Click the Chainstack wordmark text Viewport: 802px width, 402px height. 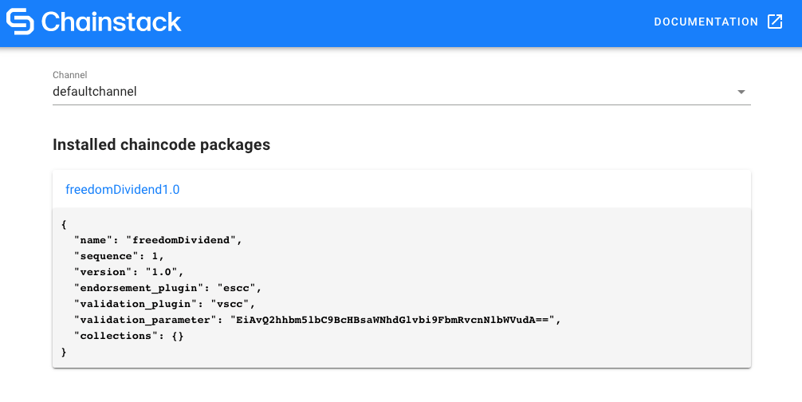click(111, 22)
